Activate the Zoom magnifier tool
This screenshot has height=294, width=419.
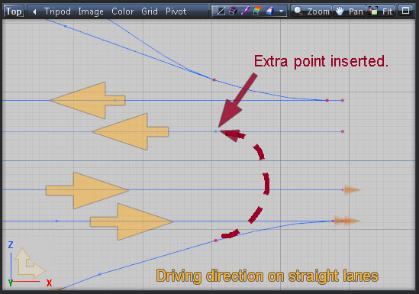311,11
